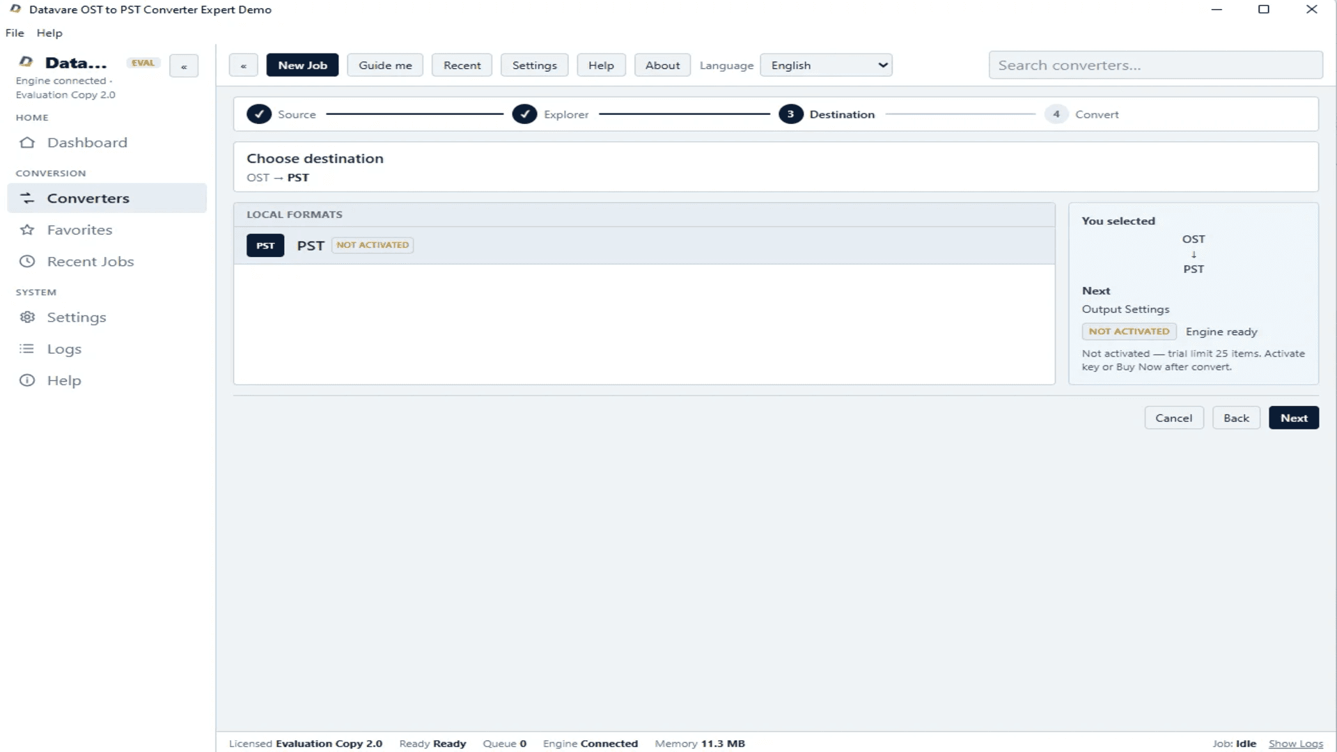
Task: Click the 'Choose destination' heading
Action: click(315, 159)
